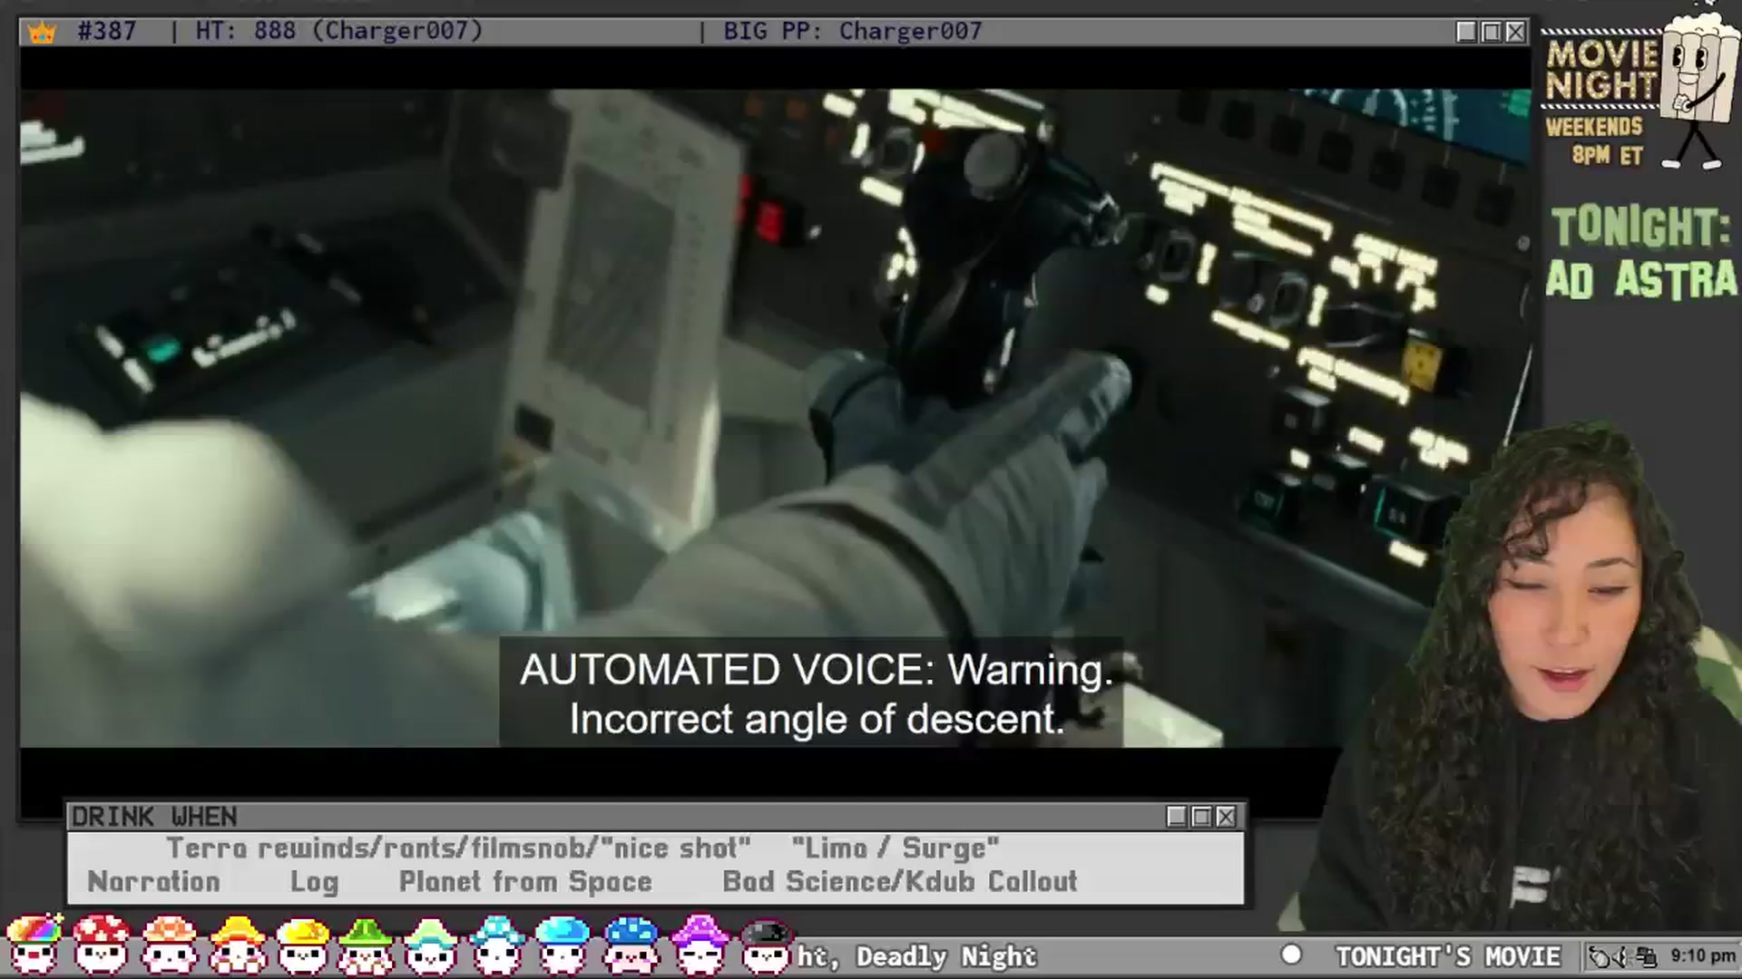Click the '#387' counter in title bar

(x=107, y=31)
